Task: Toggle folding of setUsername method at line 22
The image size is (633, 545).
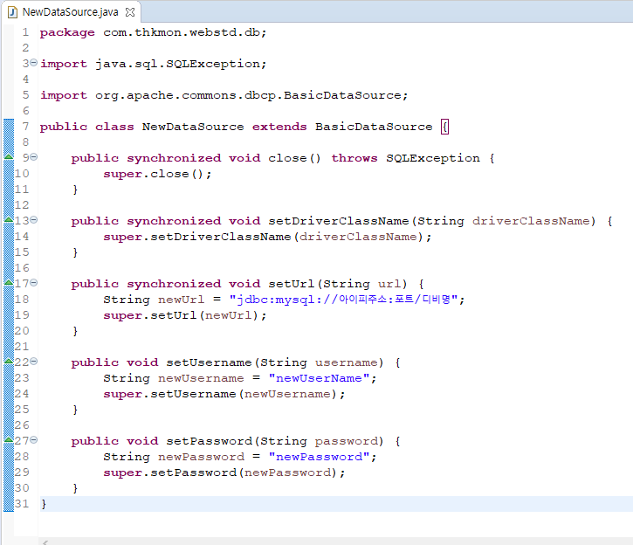Action: pos(33,362)
